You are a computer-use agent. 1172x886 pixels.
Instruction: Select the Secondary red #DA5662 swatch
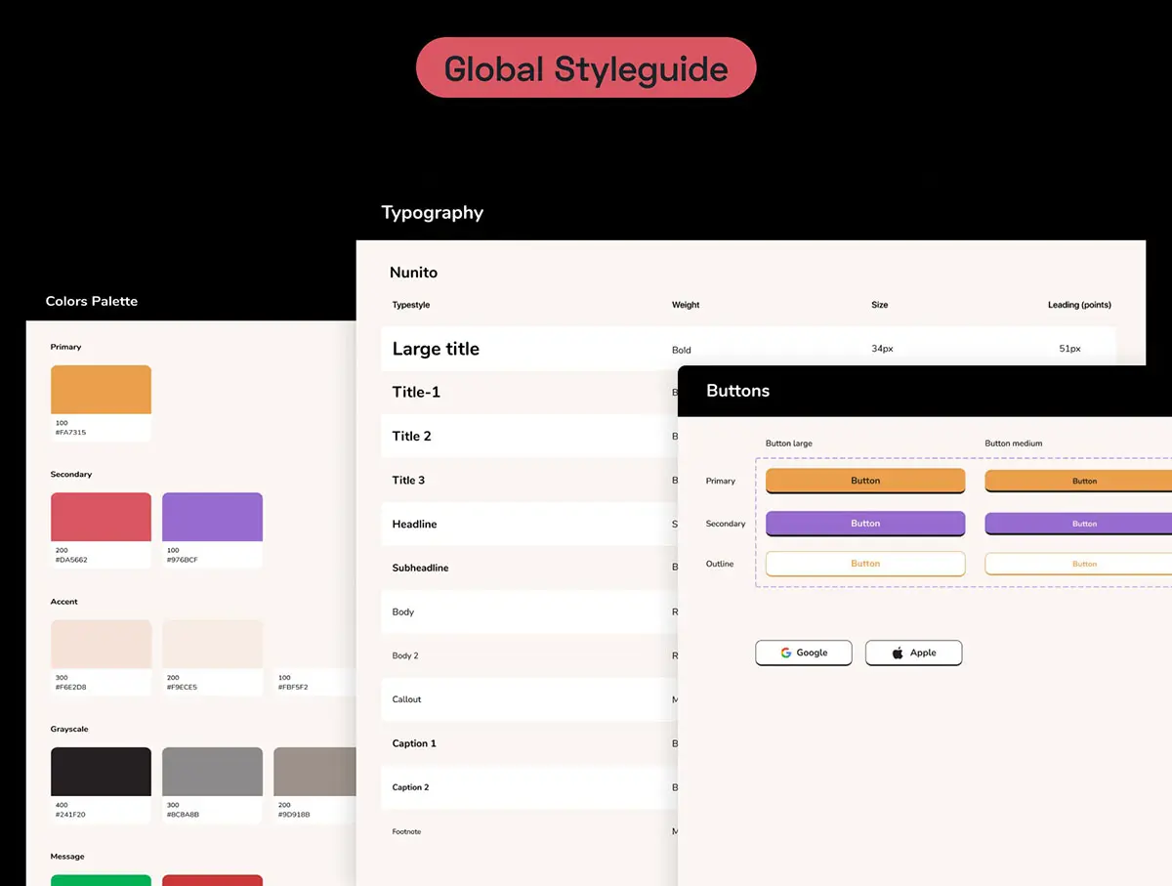tap(101, 517)
